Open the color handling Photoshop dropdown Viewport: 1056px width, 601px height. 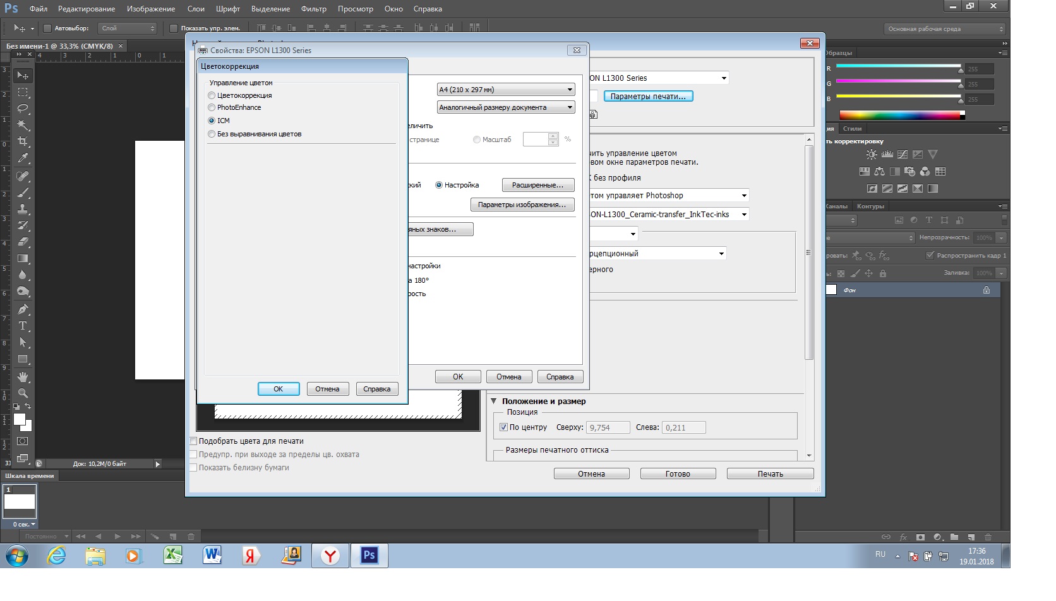(668, 196)
